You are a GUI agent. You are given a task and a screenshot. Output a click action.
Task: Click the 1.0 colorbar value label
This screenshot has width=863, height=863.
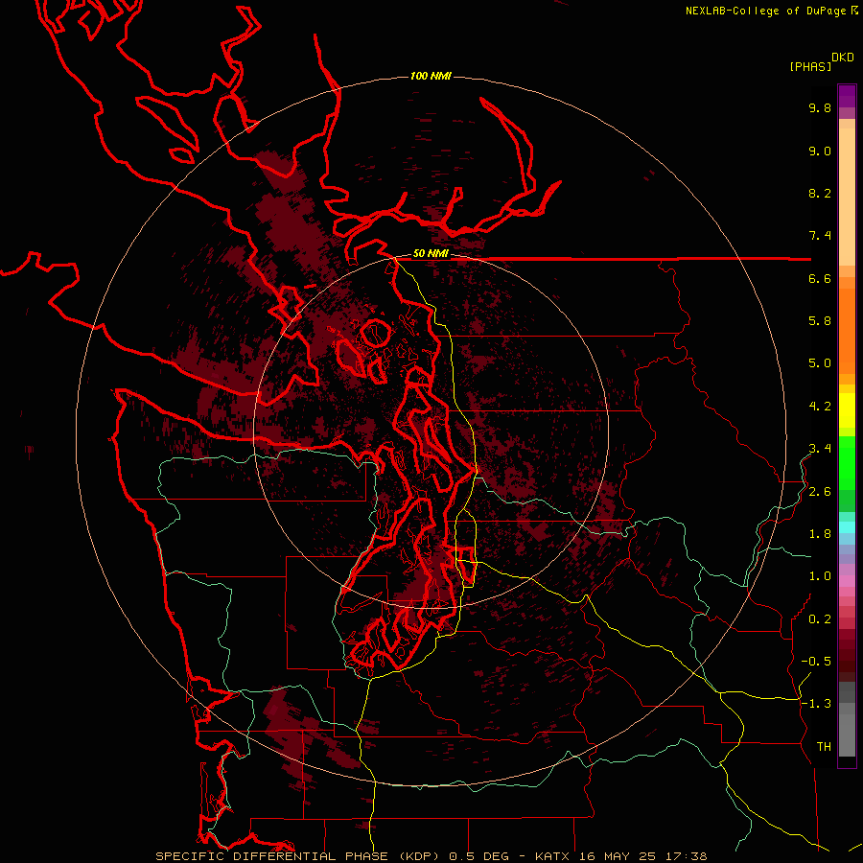(820, 576)
